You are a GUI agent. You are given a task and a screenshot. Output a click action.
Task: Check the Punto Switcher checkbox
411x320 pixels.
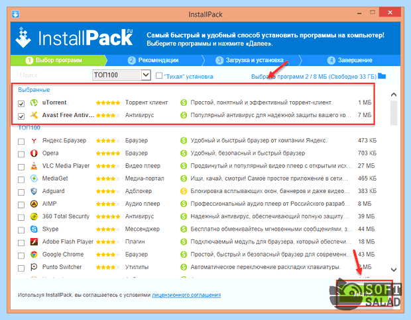[21, 268]
